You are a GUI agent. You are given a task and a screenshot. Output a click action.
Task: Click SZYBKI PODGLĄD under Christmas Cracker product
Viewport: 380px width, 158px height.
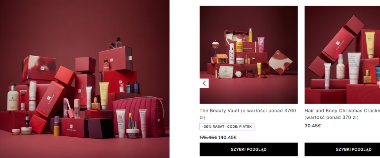pos(342,149)
